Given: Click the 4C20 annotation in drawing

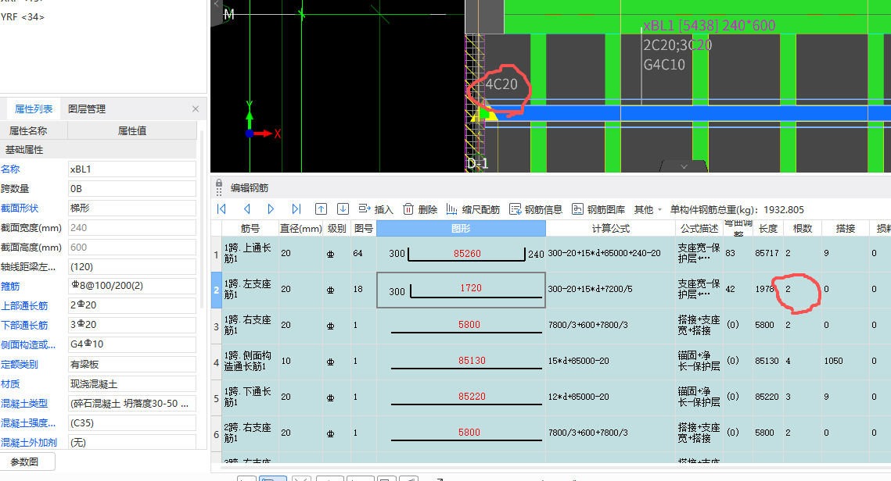Looking at the screenshot, I should 501,84.
